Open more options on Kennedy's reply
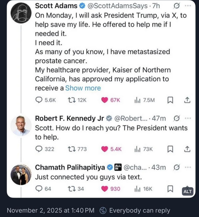This screenshot has width=199, height=217. pyautogui.click(x=188, y=119)
